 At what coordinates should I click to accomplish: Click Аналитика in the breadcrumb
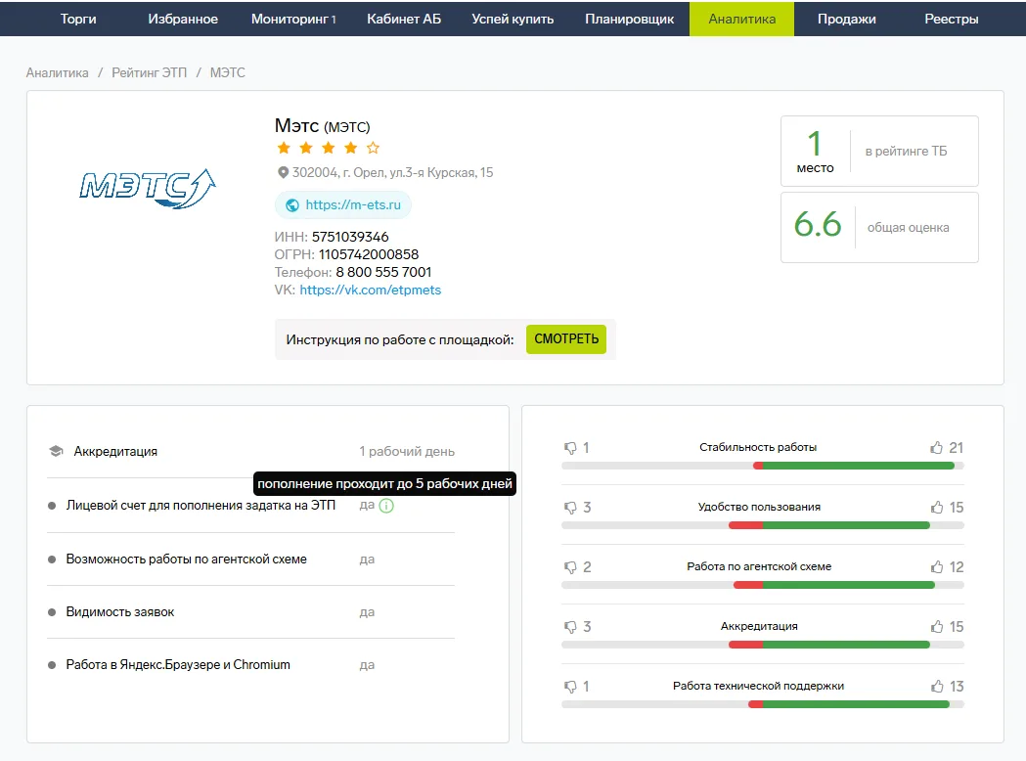pos(57,72)
